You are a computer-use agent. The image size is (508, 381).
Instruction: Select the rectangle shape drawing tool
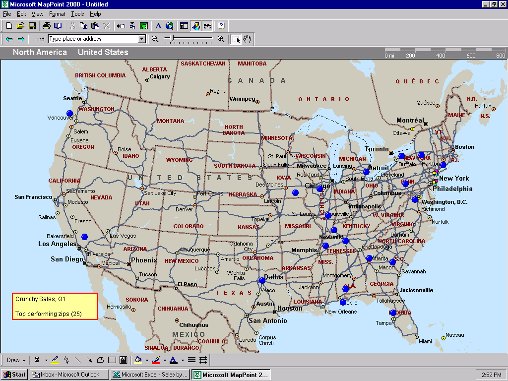112,360
